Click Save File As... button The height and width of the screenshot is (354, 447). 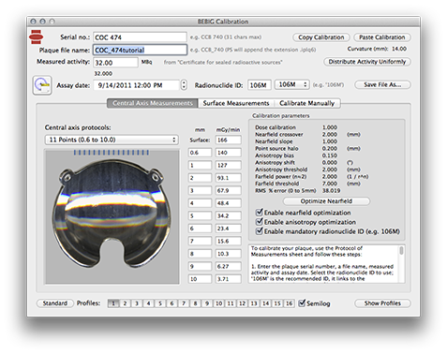(382, 84)
